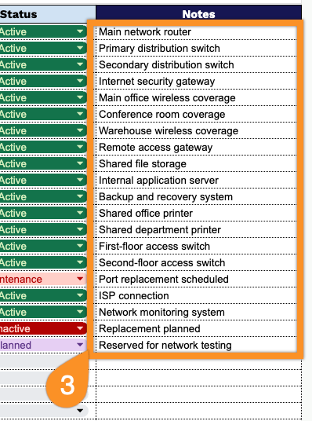
Task: Select the Port replacement scheduled note cell
Action: pyautogui.click(x=196, y=280)
